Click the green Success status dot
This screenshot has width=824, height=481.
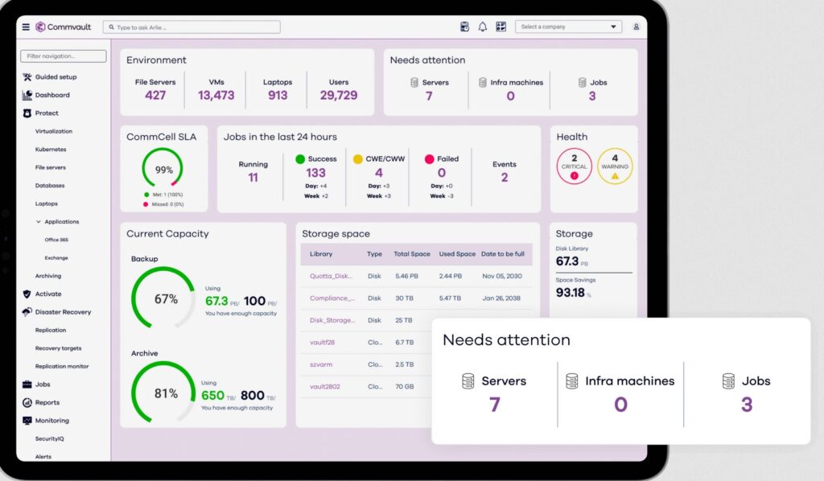(x=300, y=159)
